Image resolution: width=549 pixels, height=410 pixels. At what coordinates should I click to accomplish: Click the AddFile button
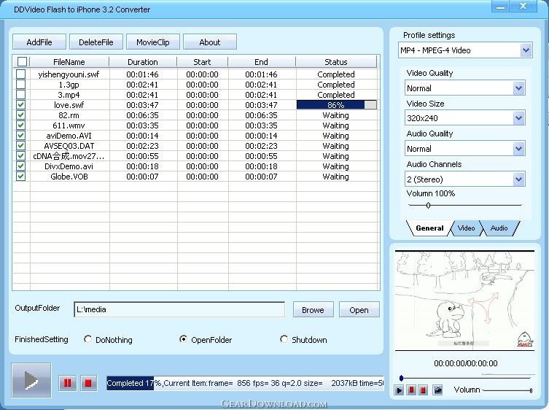[x=39, y=42]
